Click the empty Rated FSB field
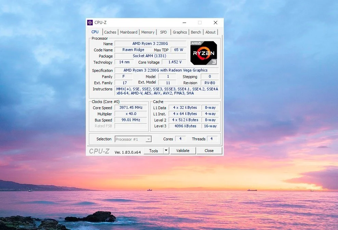 pyautogui.click(x=131, y=126)
